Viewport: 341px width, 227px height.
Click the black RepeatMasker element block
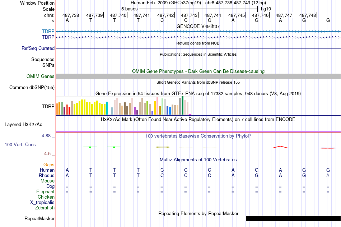[293, 218]
